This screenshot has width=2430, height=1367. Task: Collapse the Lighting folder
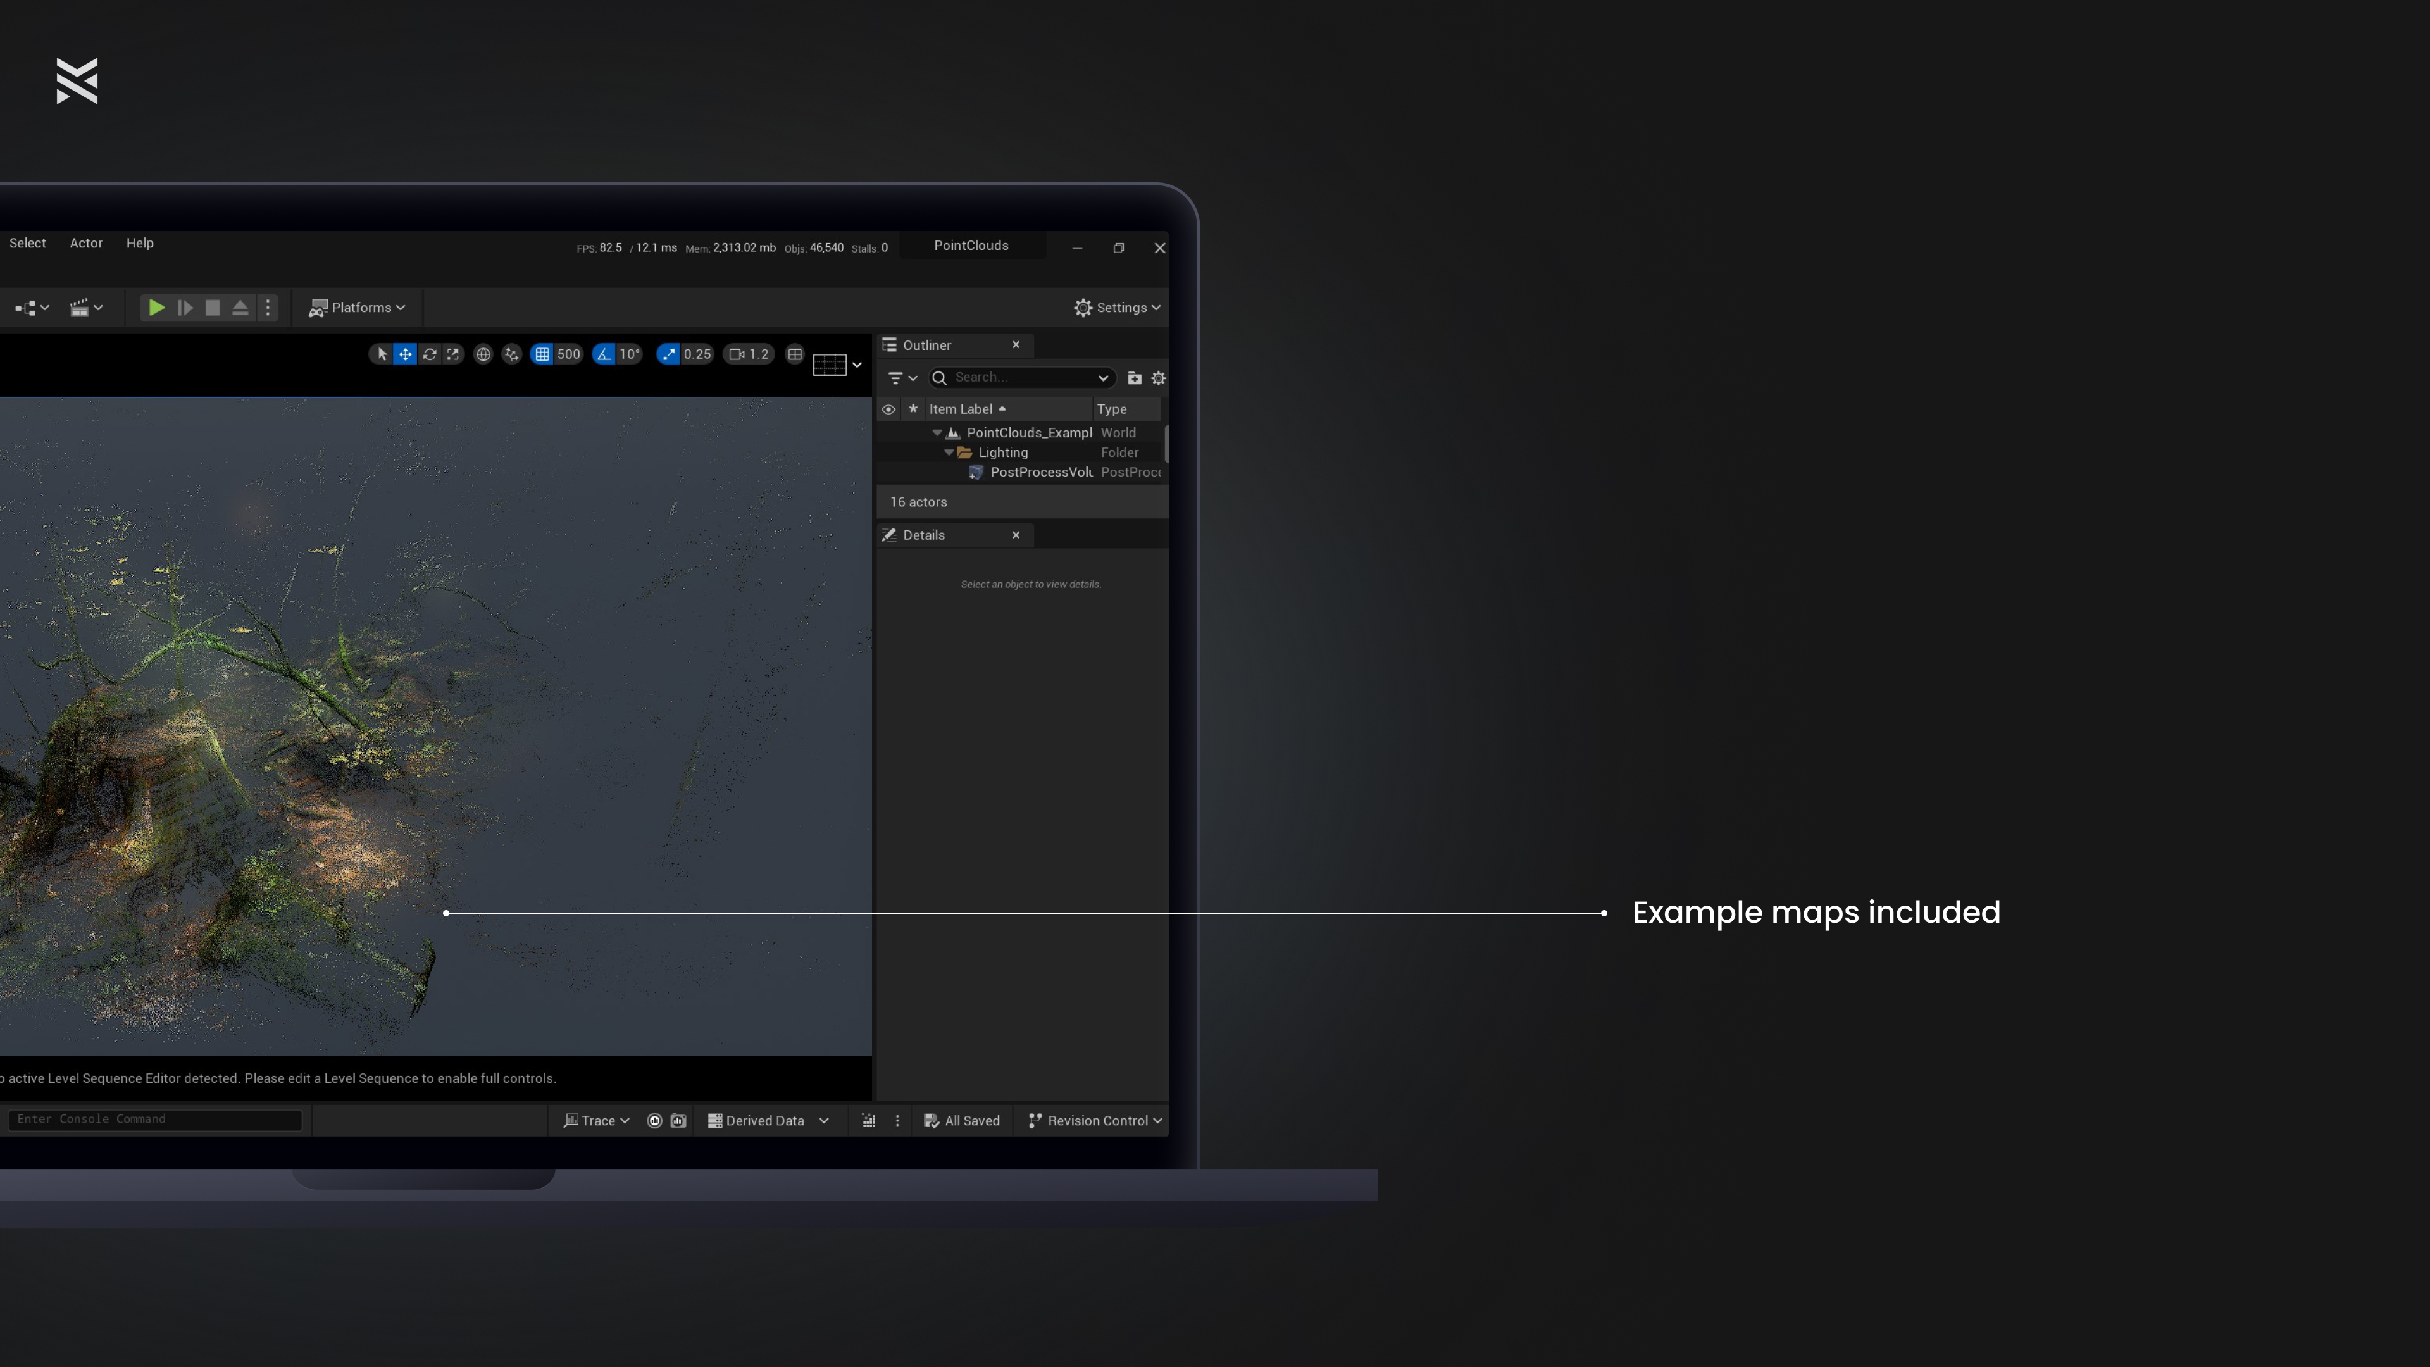pyautogui.click(x=949, y=453)
